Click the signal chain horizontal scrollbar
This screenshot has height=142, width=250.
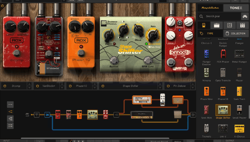click(95, 138)
